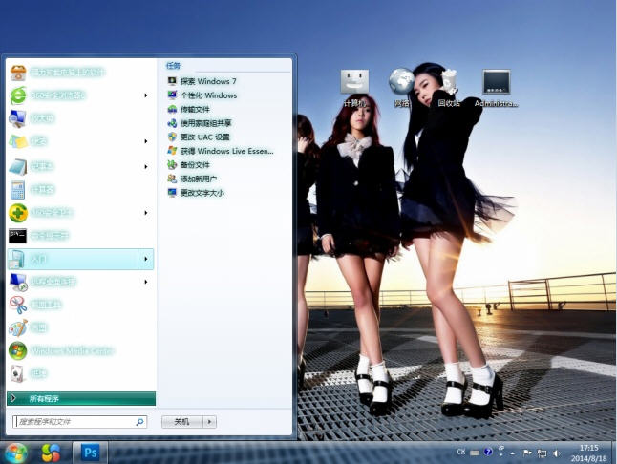The height and width of the screenshot is (464, 617).
Task: Open Windows Media Center from Start menu
Action: tap(18, 350)
